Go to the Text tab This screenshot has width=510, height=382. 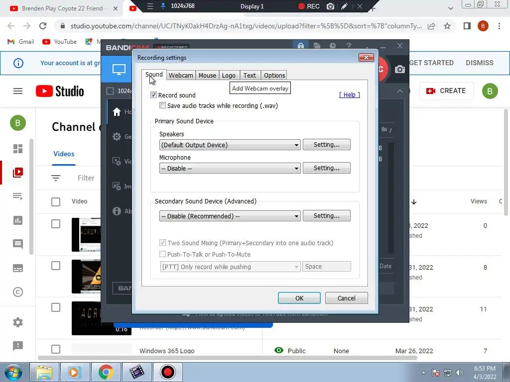pyautogui.click(x=250, y=76)
